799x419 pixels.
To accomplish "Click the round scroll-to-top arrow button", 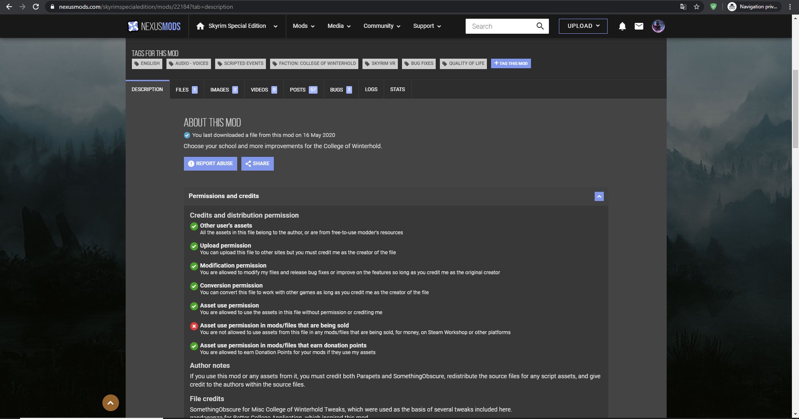I will (x=111, y=403).
